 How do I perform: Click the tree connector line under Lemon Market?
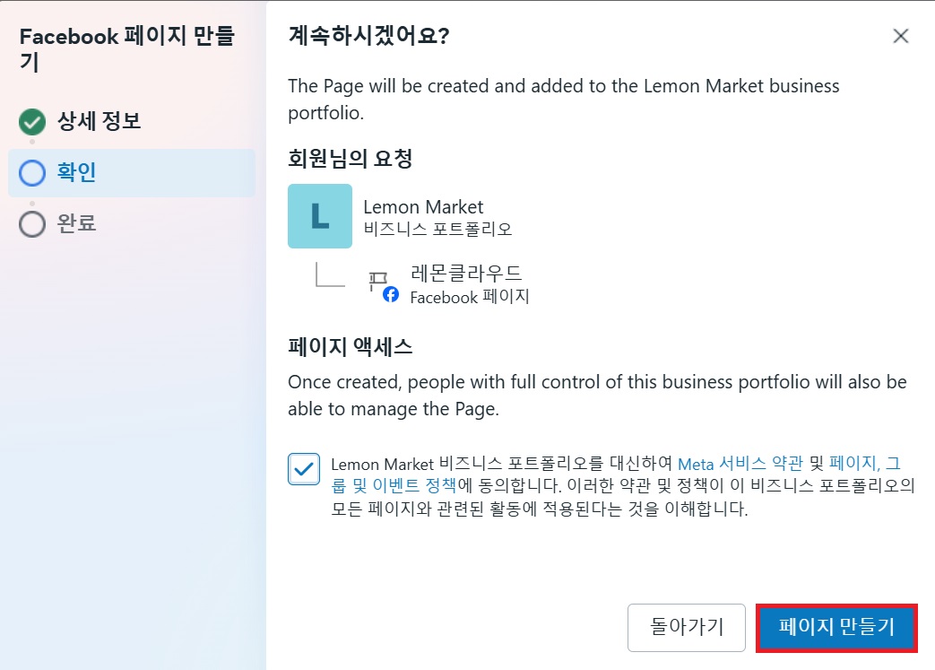(x=330, y=274)
